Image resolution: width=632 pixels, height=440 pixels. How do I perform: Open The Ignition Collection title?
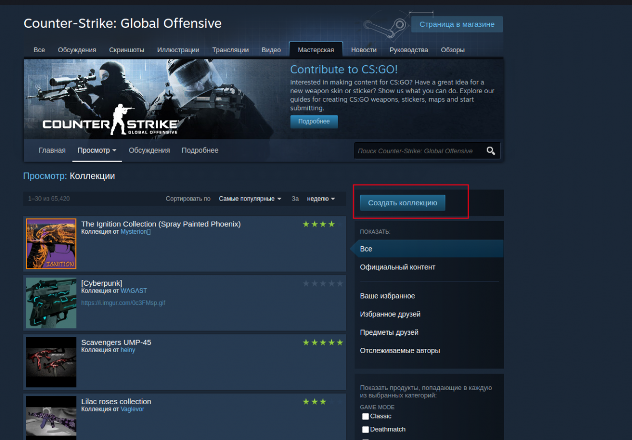[x=161, y=224]
